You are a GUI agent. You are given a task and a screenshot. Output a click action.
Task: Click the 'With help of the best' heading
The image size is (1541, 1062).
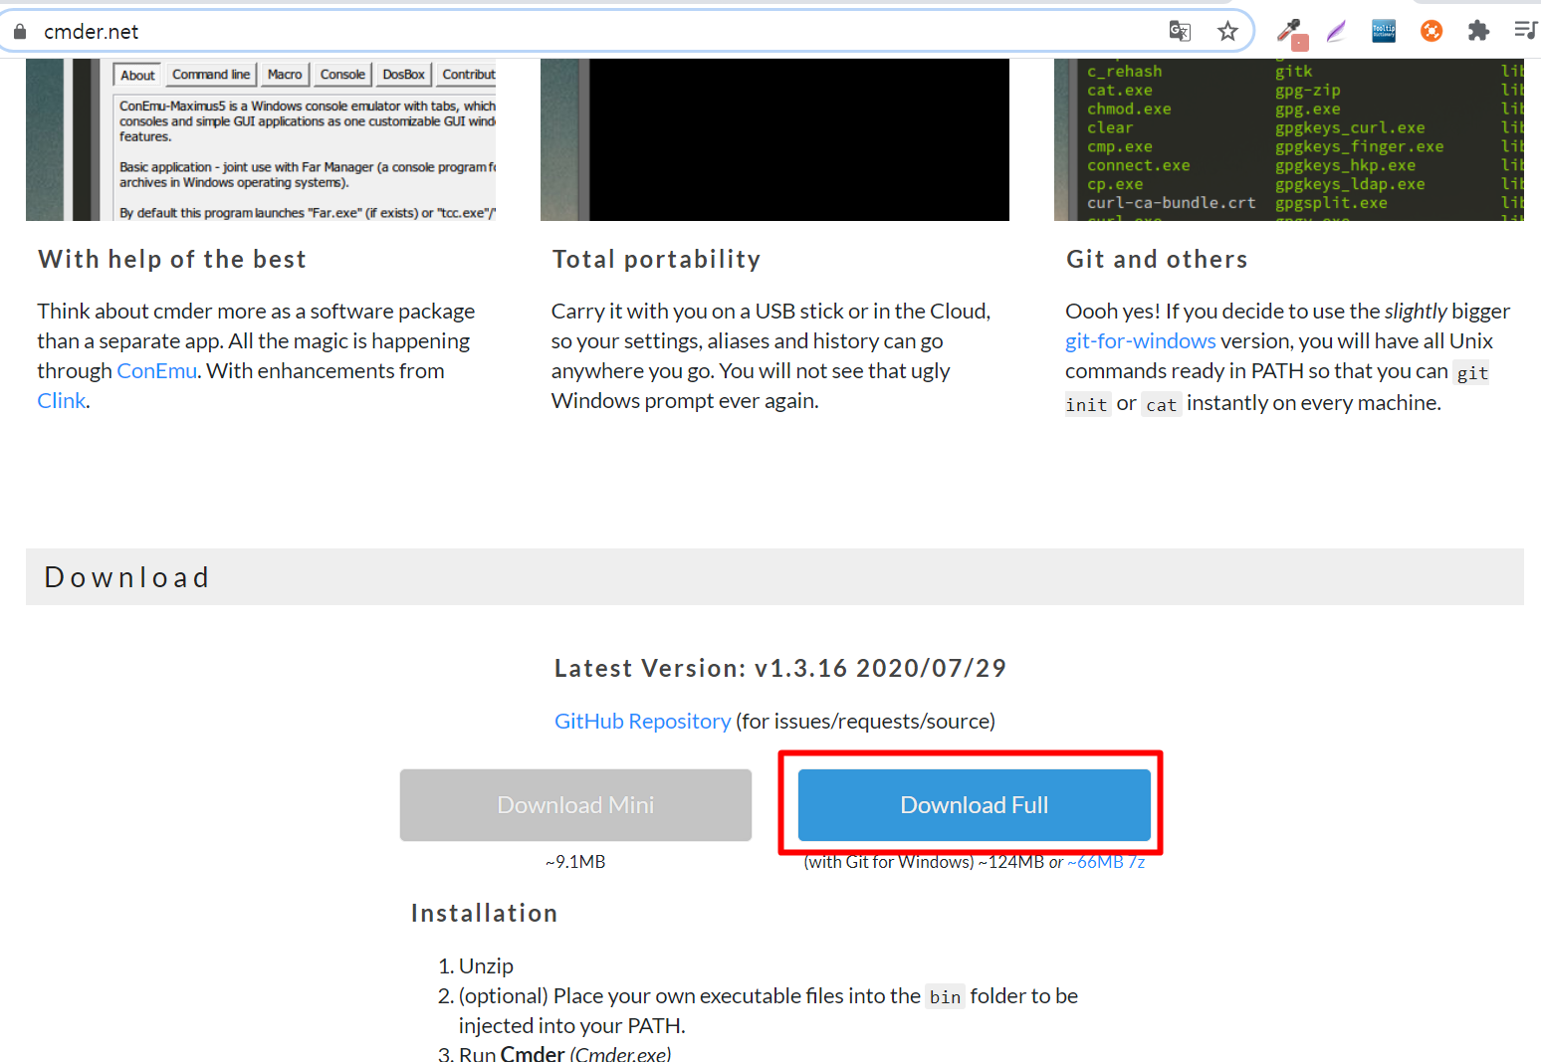[x=172, y=259]
